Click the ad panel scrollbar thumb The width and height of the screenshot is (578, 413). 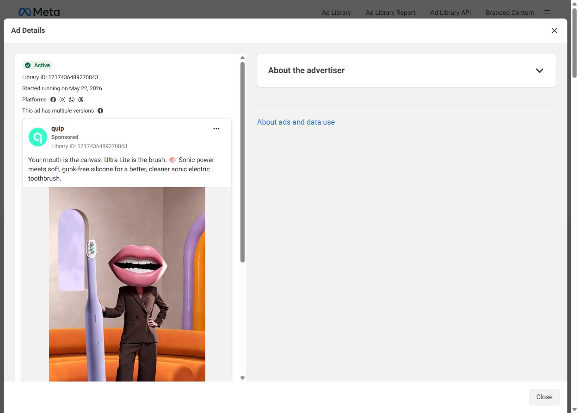click(242, 162)
